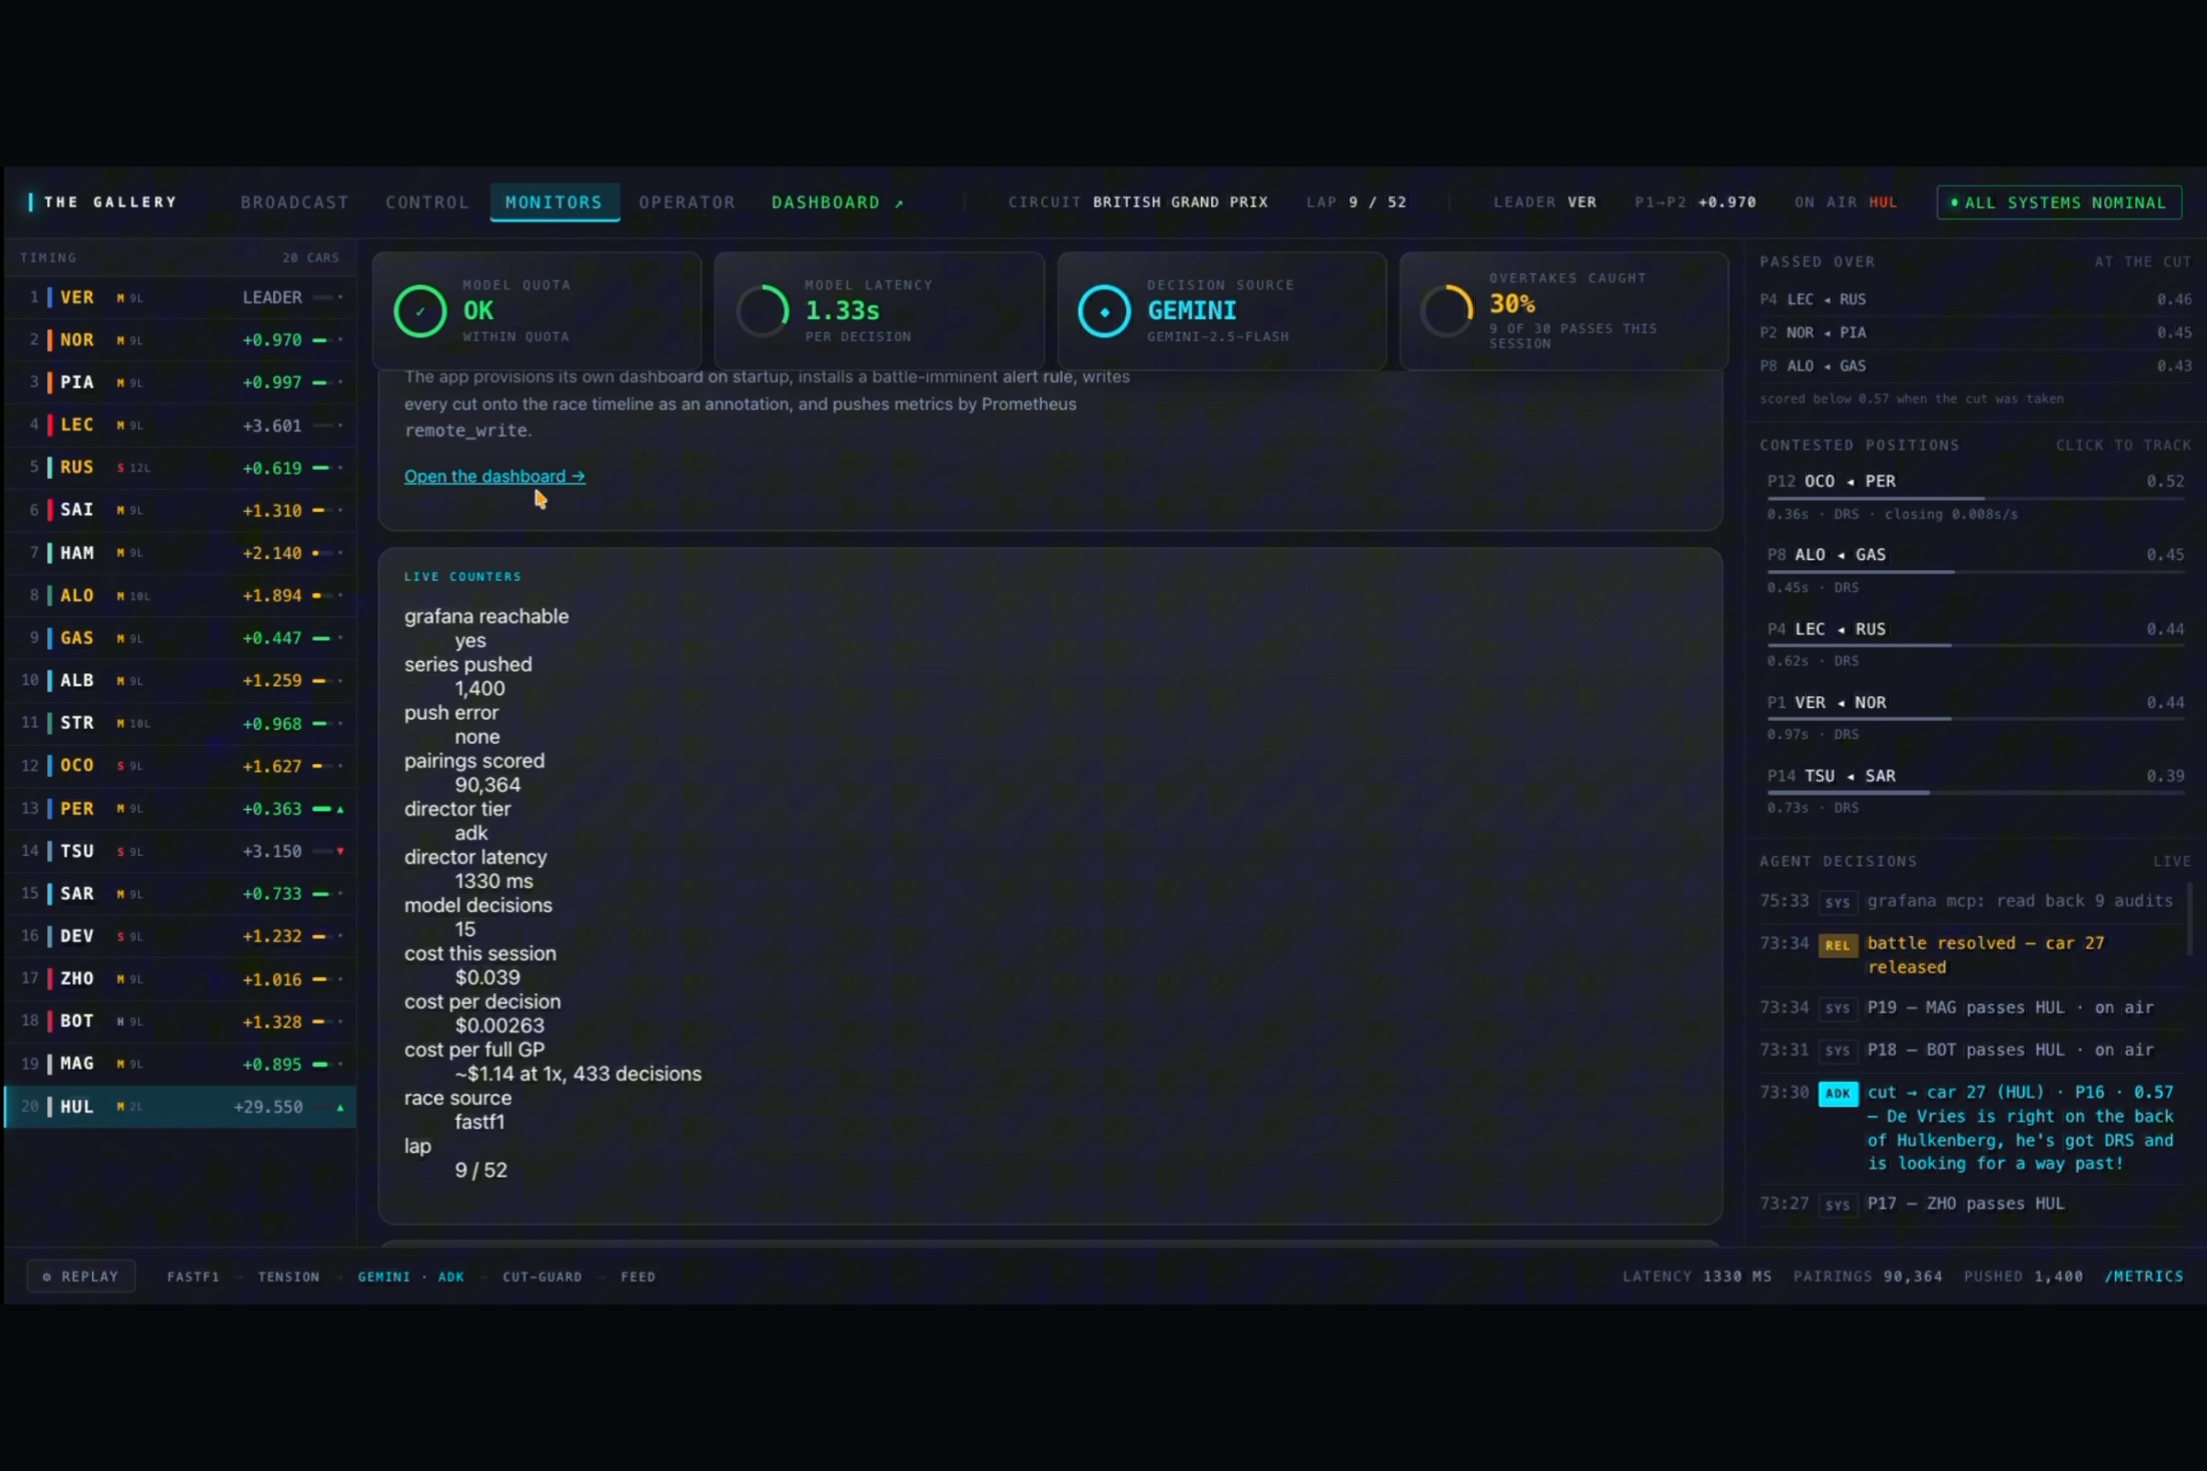Click the REL badge on battle resolved entry
The image size is (2207, 1471).
[1837, 945]
